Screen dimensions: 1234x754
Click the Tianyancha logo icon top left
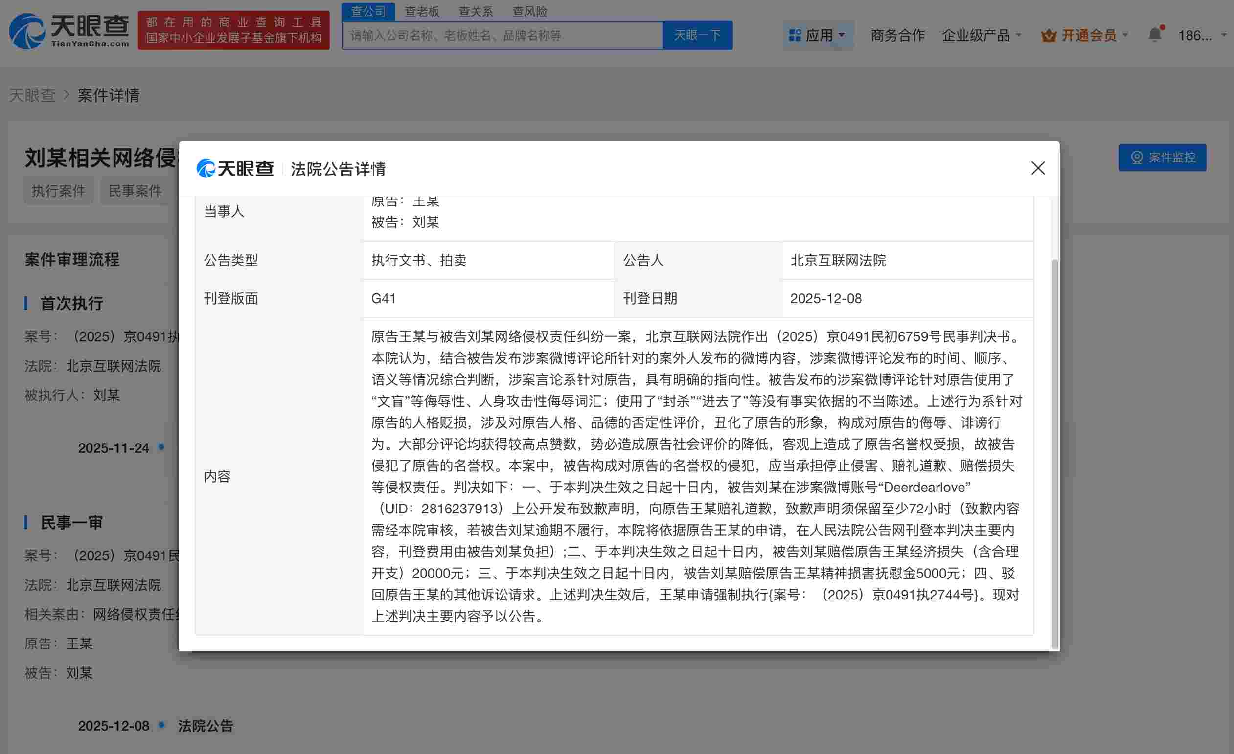pos(27,30)
